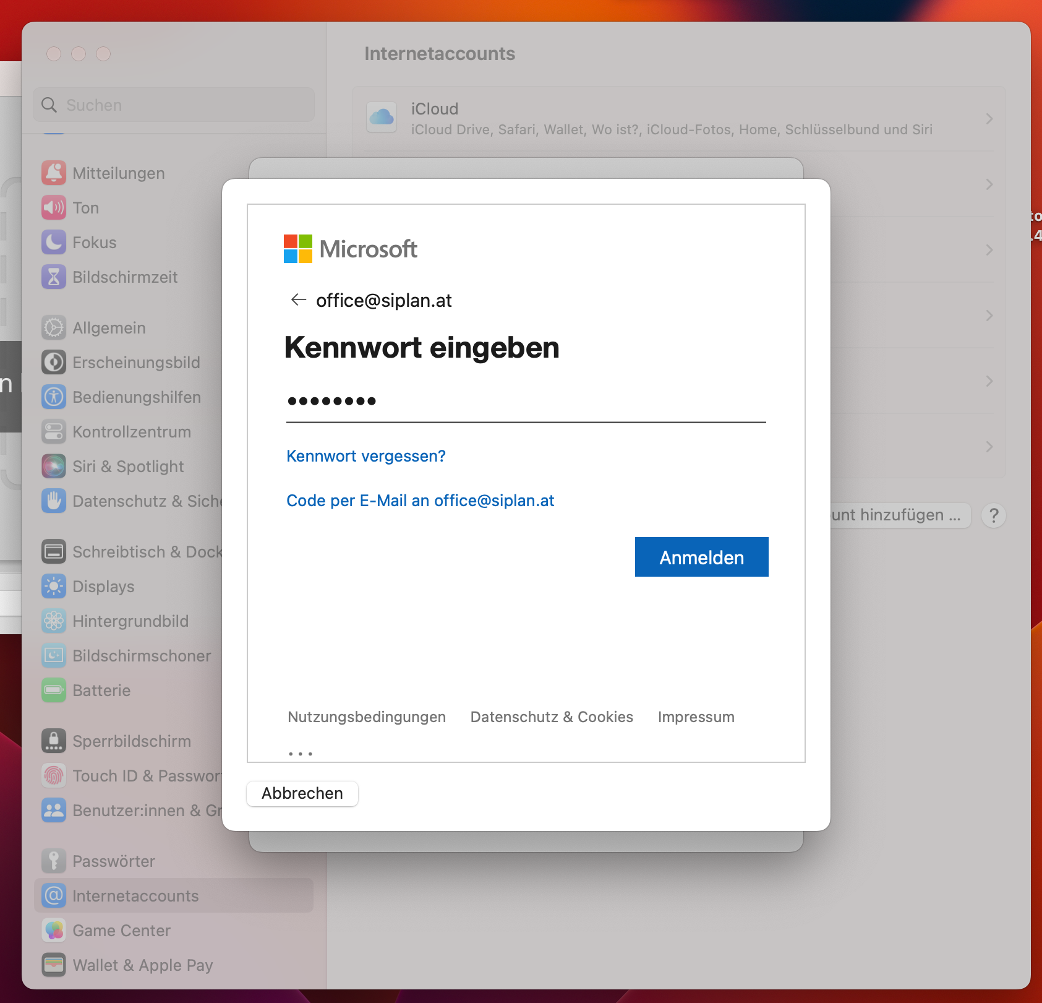The image size is (1042, 1003).
Task: Open the iCloud account row
Action: coord(679,119)
